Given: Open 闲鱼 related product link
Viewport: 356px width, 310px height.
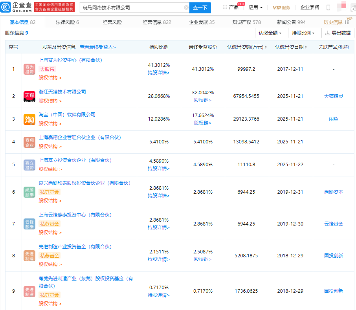Looking at the screenshot, I should [x=334, y=119].
